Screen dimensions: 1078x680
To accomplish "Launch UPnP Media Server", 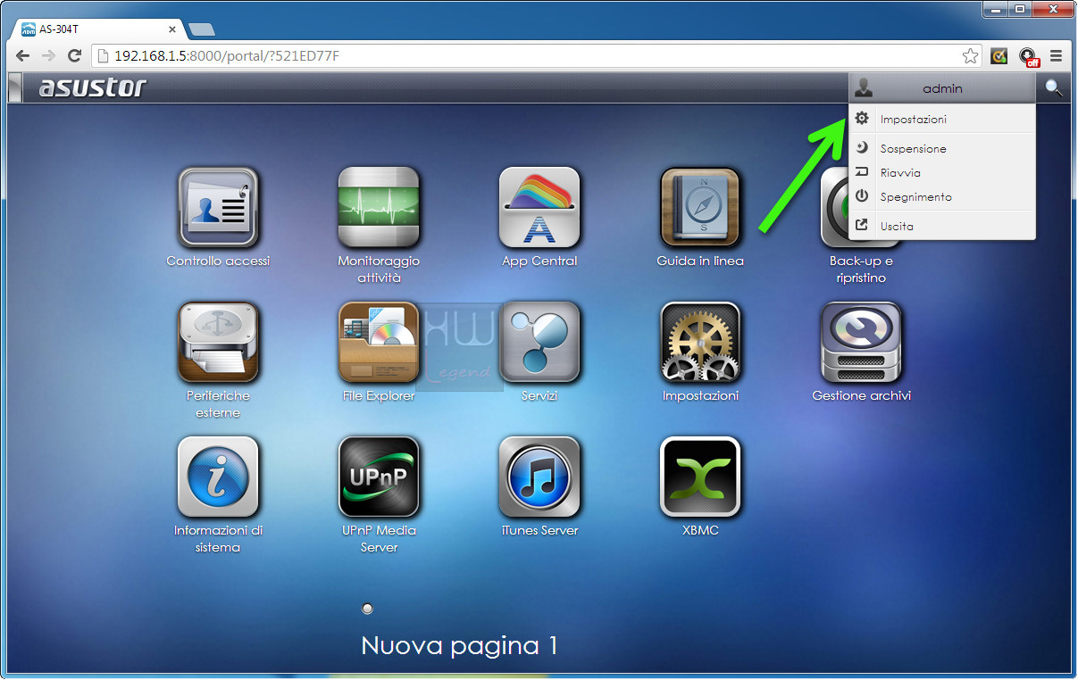I will (x=379, y=477).
